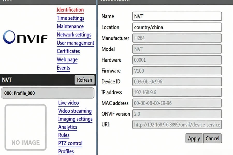Viewport: 233px width, 155px height.
Task: Open the Analytics section
Action: point(68,127)
